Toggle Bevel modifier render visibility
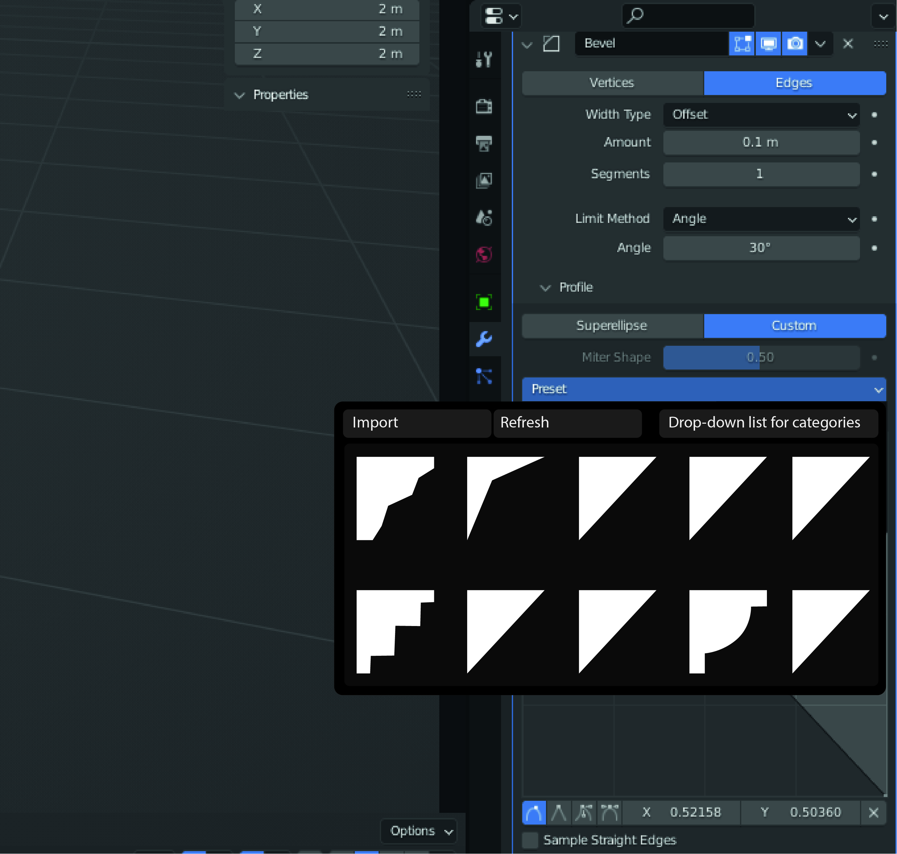 tap(794, 44)
